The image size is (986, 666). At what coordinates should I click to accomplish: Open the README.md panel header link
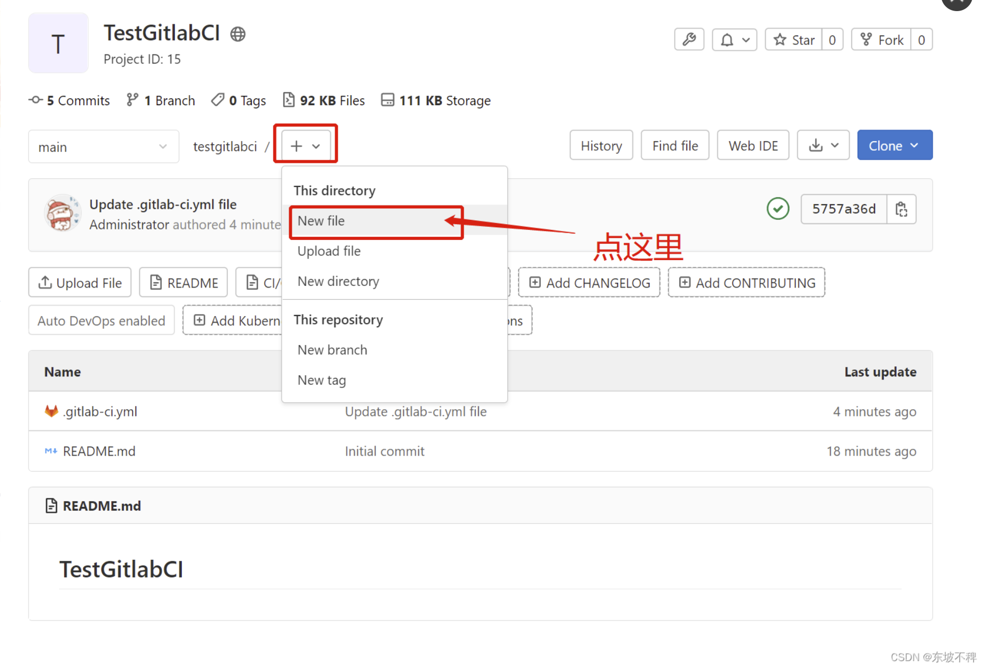pyautogui.click(x=102, y=506)
